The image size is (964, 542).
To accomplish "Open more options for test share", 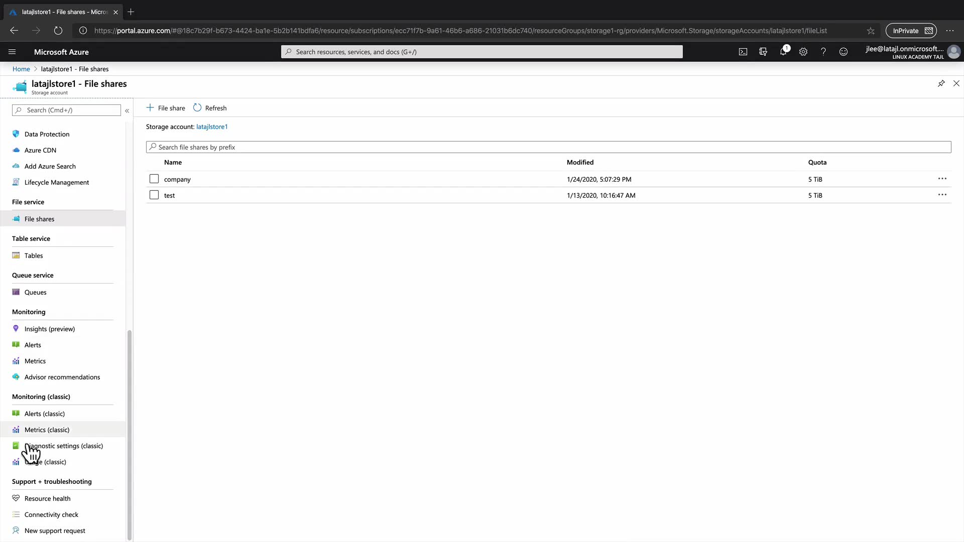I will (x=942, y=195).
